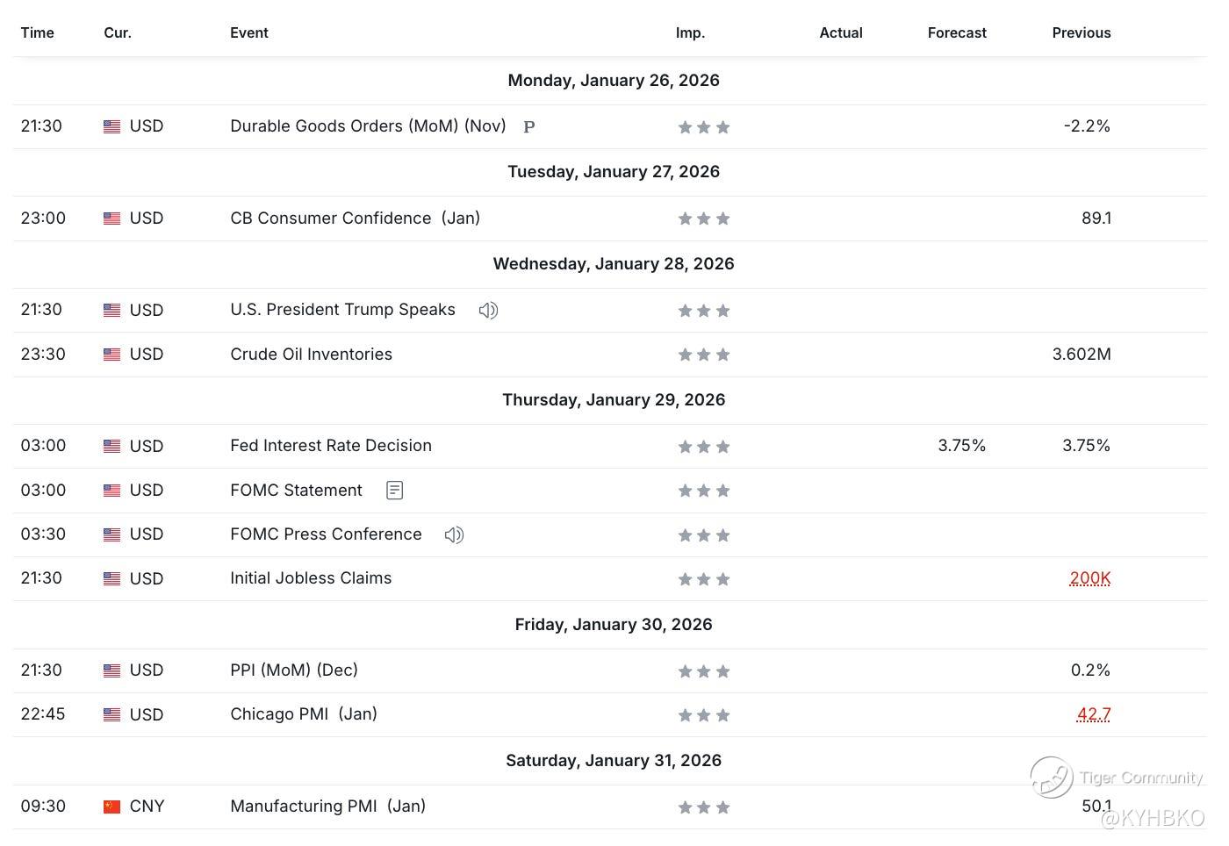1229x846 pixels.
Task: Click the Time column header
Action: [x=38, y=32]
